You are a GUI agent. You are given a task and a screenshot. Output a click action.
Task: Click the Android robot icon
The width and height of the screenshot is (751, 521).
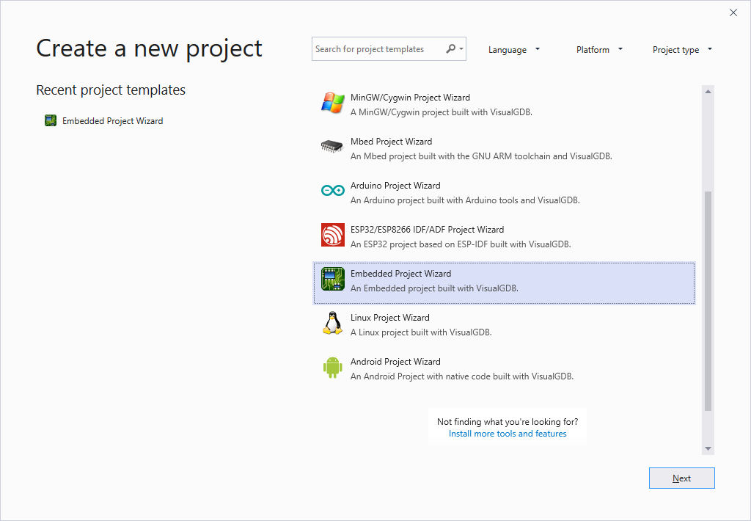tap(333, 367)
